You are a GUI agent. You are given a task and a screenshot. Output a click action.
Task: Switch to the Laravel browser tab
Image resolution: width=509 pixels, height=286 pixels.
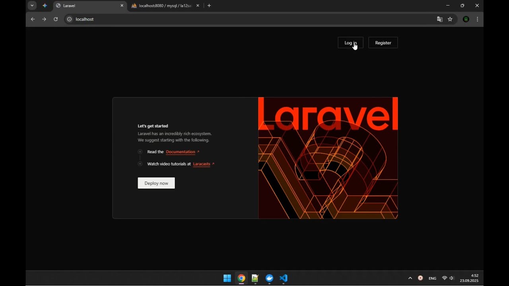[89, 6]
